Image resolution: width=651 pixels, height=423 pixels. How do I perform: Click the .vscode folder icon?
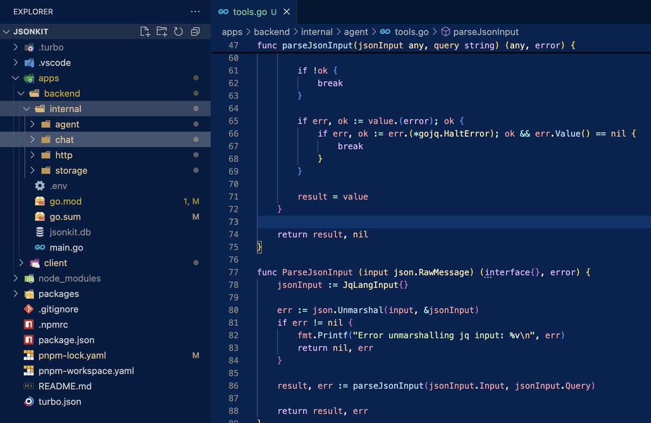[29, 62]
